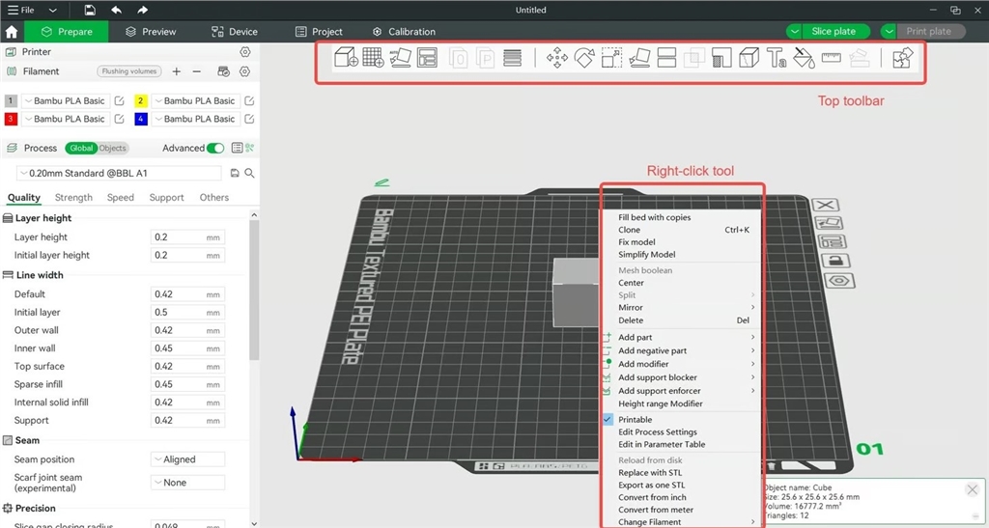The width and height of the screenshot is (989, 528).
Task: Click the yellow filament 2 color swatch
Action: coord(141,100)
